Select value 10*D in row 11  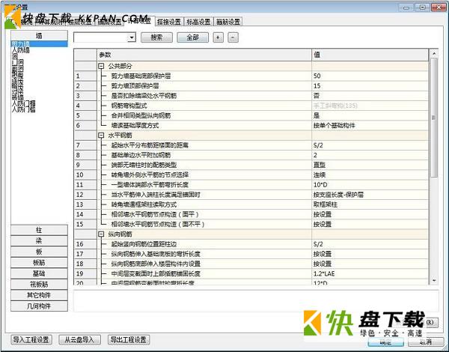click(x=370, y=185)
